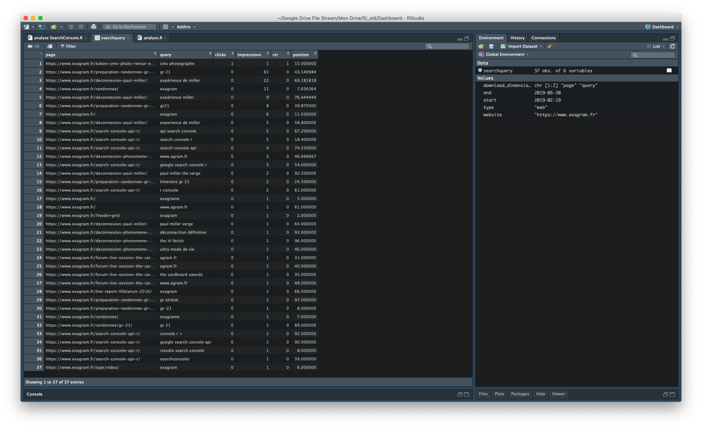Sort by the page column header
Viewport: 702px width, 429px height.
101,54
